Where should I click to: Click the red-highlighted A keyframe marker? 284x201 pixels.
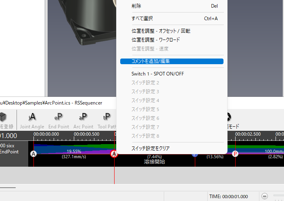(x=115, y=153)
